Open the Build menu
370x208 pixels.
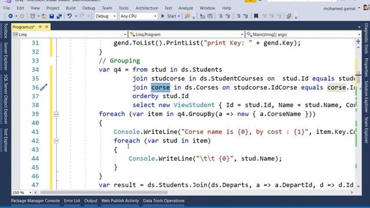pyautogui.click(x=71, y=8)
